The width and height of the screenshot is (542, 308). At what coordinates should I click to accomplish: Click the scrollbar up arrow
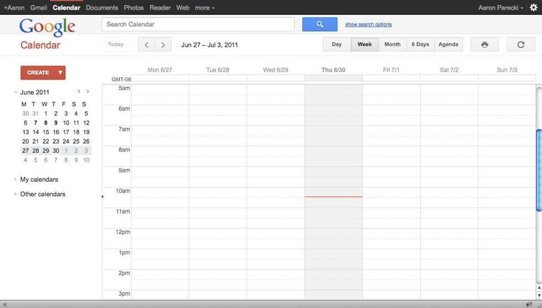coord(539,288)
